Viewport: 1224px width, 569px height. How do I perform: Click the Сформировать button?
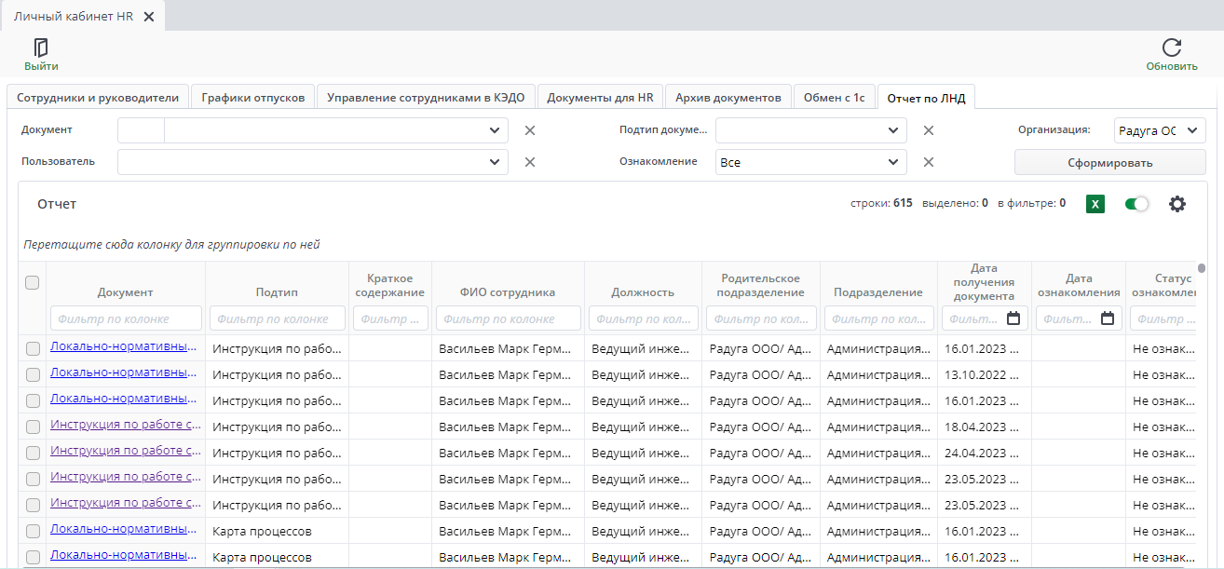1110,163
